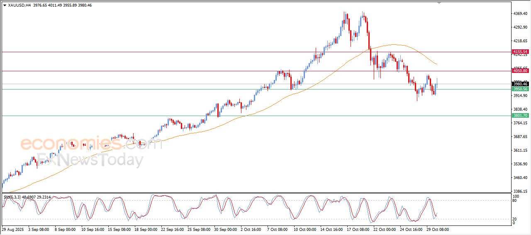Screen dimensions: 531x235
Task: Click the arrow before the XAUUSD,H4 title
Action: [5, 5]
